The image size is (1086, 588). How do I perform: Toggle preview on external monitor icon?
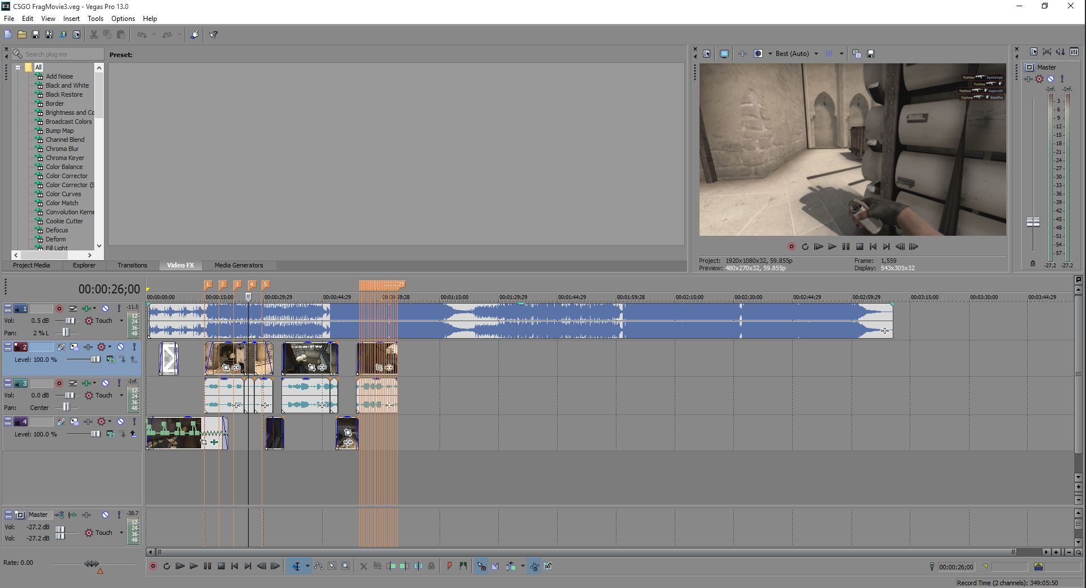(x=724, y=54)
